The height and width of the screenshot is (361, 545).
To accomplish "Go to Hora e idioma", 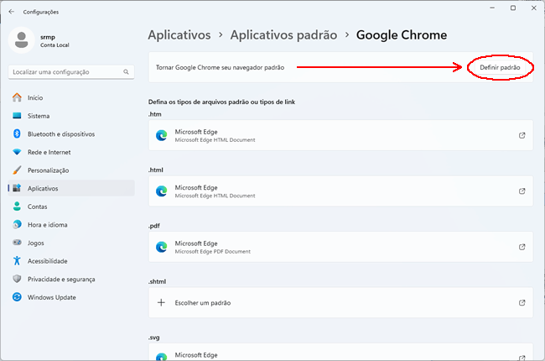I will pos(71,224).
